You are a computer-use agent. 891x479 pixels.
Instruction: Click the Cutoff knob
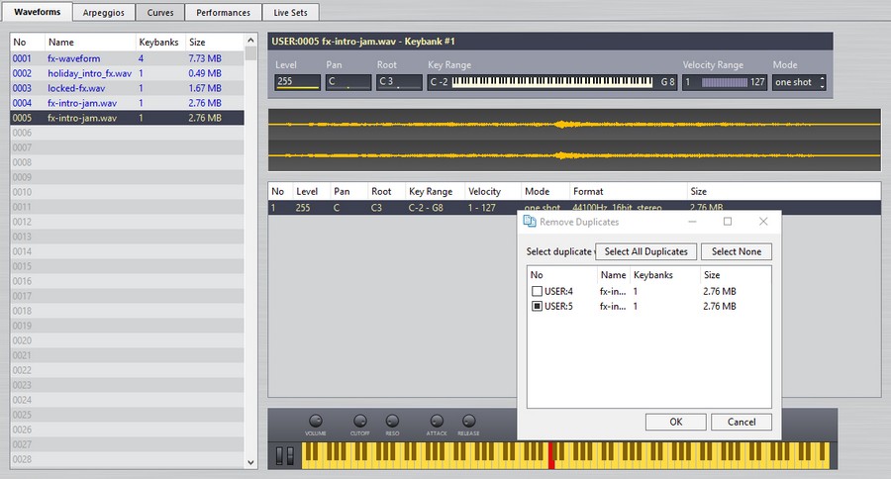pos(360,421)
